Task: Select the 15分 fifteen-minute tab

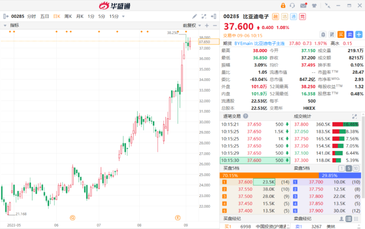Action: pos(114,16)
